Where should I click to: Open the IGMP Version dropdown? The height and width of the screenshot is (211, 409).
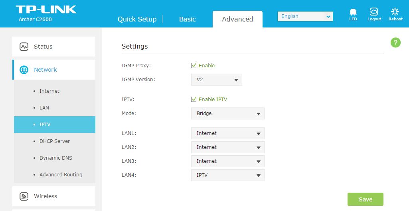point(216,80)
